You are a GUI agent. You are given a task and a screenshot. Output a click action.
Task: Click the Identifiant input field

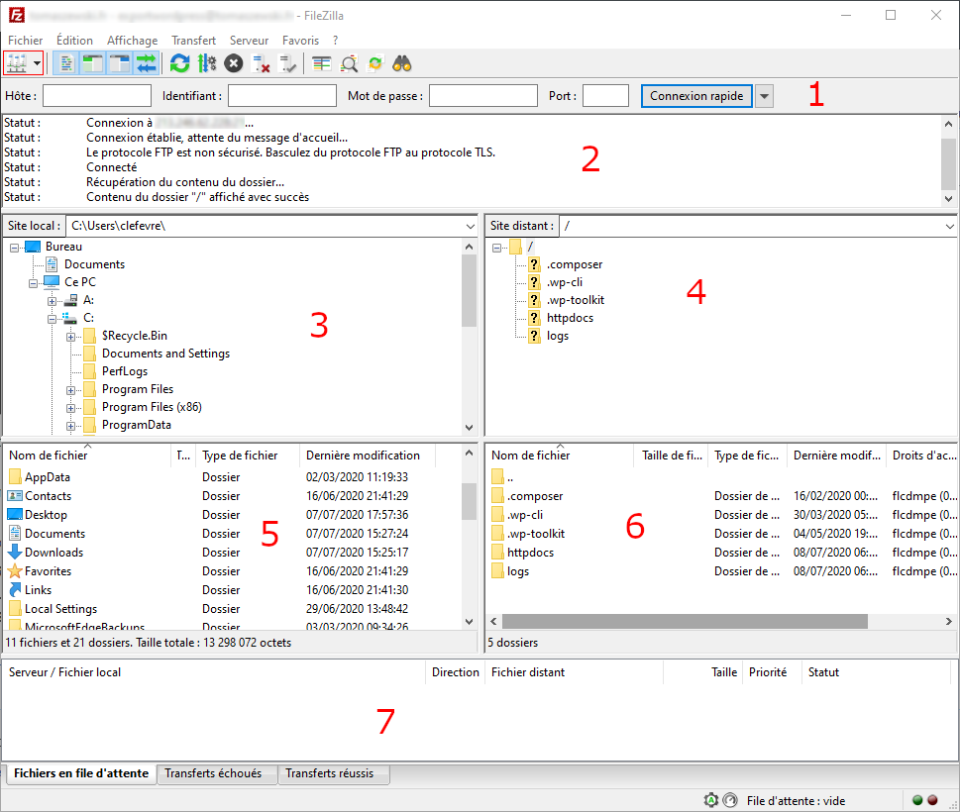click(282, 95)
